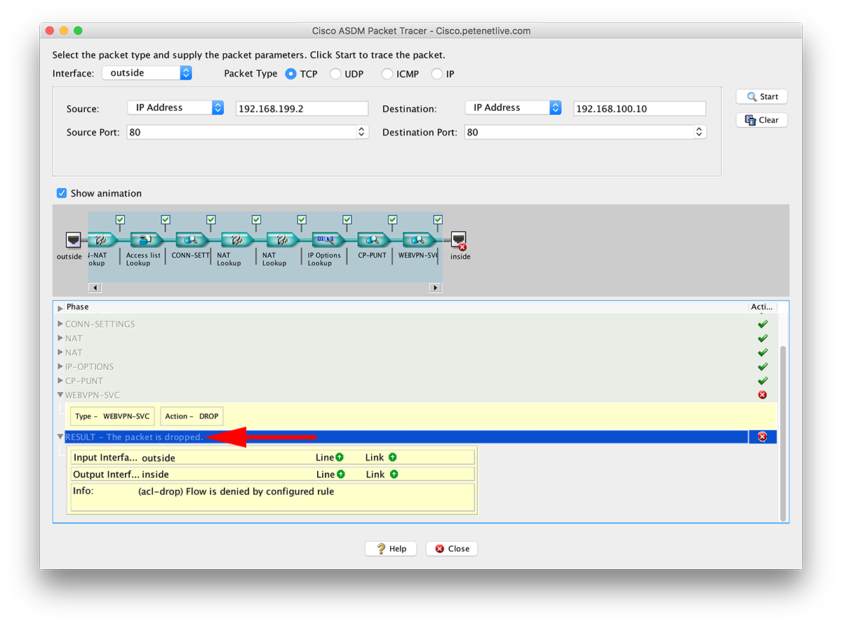
Task: Click the 'Type - WEBVPN-SVC' box
Action: (x=112, y=416)
